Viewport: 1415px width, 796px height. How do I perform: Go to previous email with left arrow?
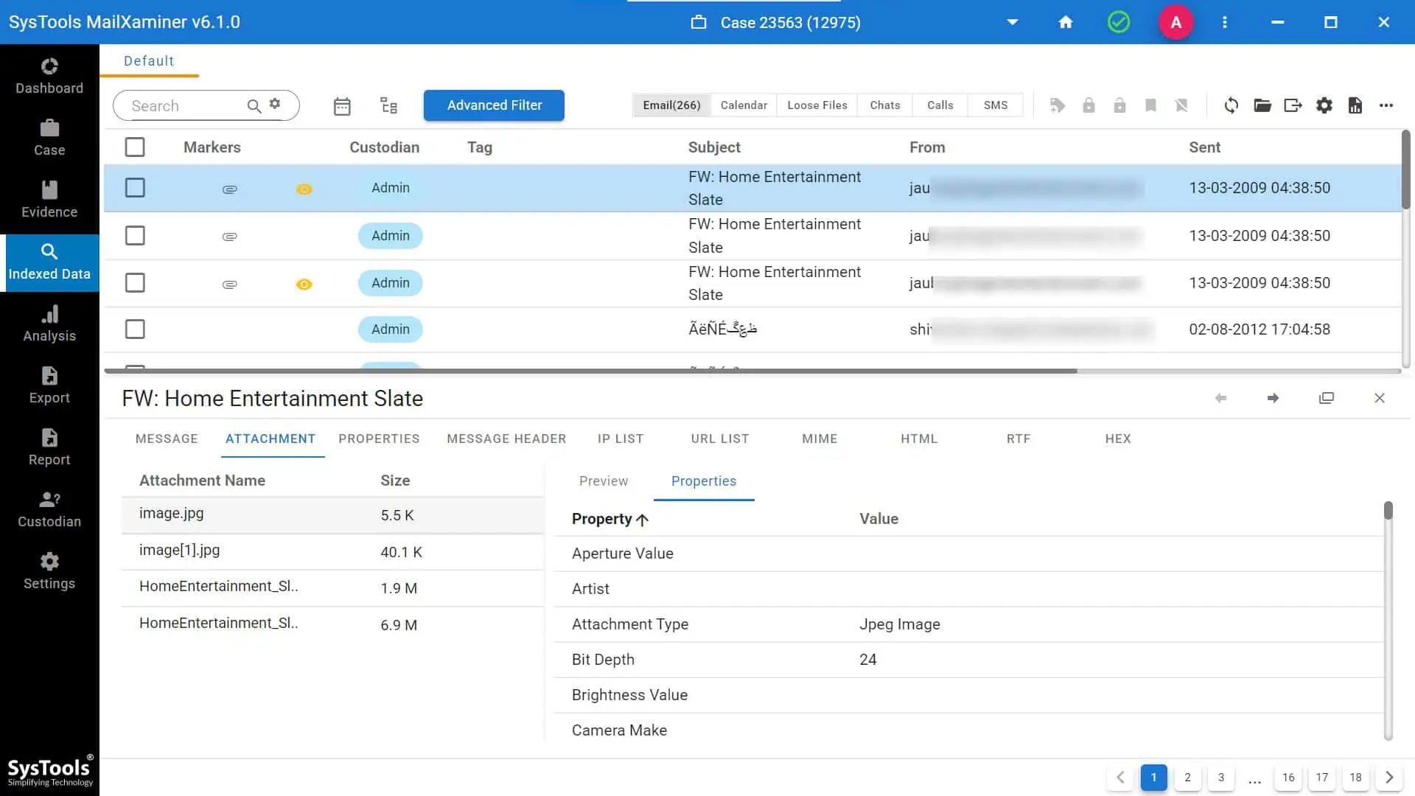1221,398
